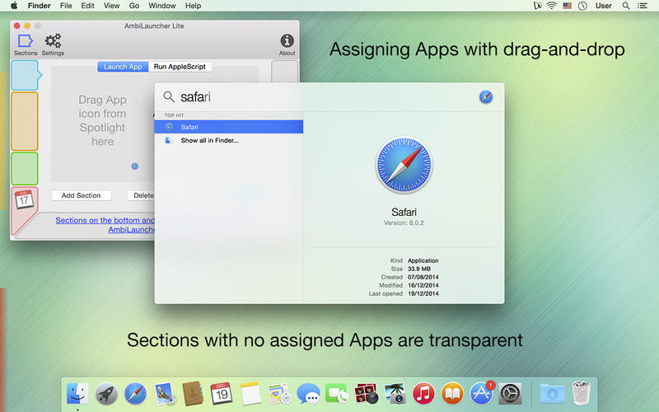Open FaceTime in the Dock

[337, 394]
